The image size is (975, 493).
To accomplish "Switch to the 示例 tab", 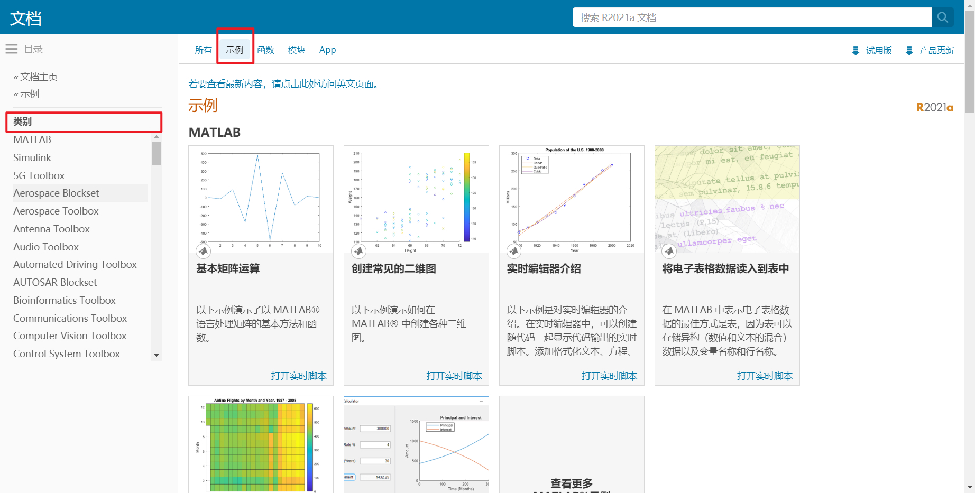I will [x=234, y=50].
